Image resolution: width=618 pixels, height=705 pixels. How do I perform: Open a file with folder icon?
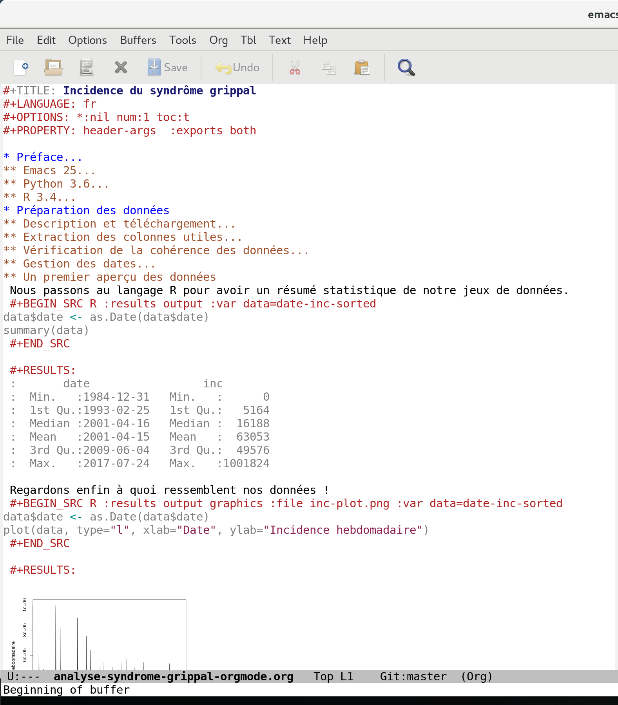(53, 67)
